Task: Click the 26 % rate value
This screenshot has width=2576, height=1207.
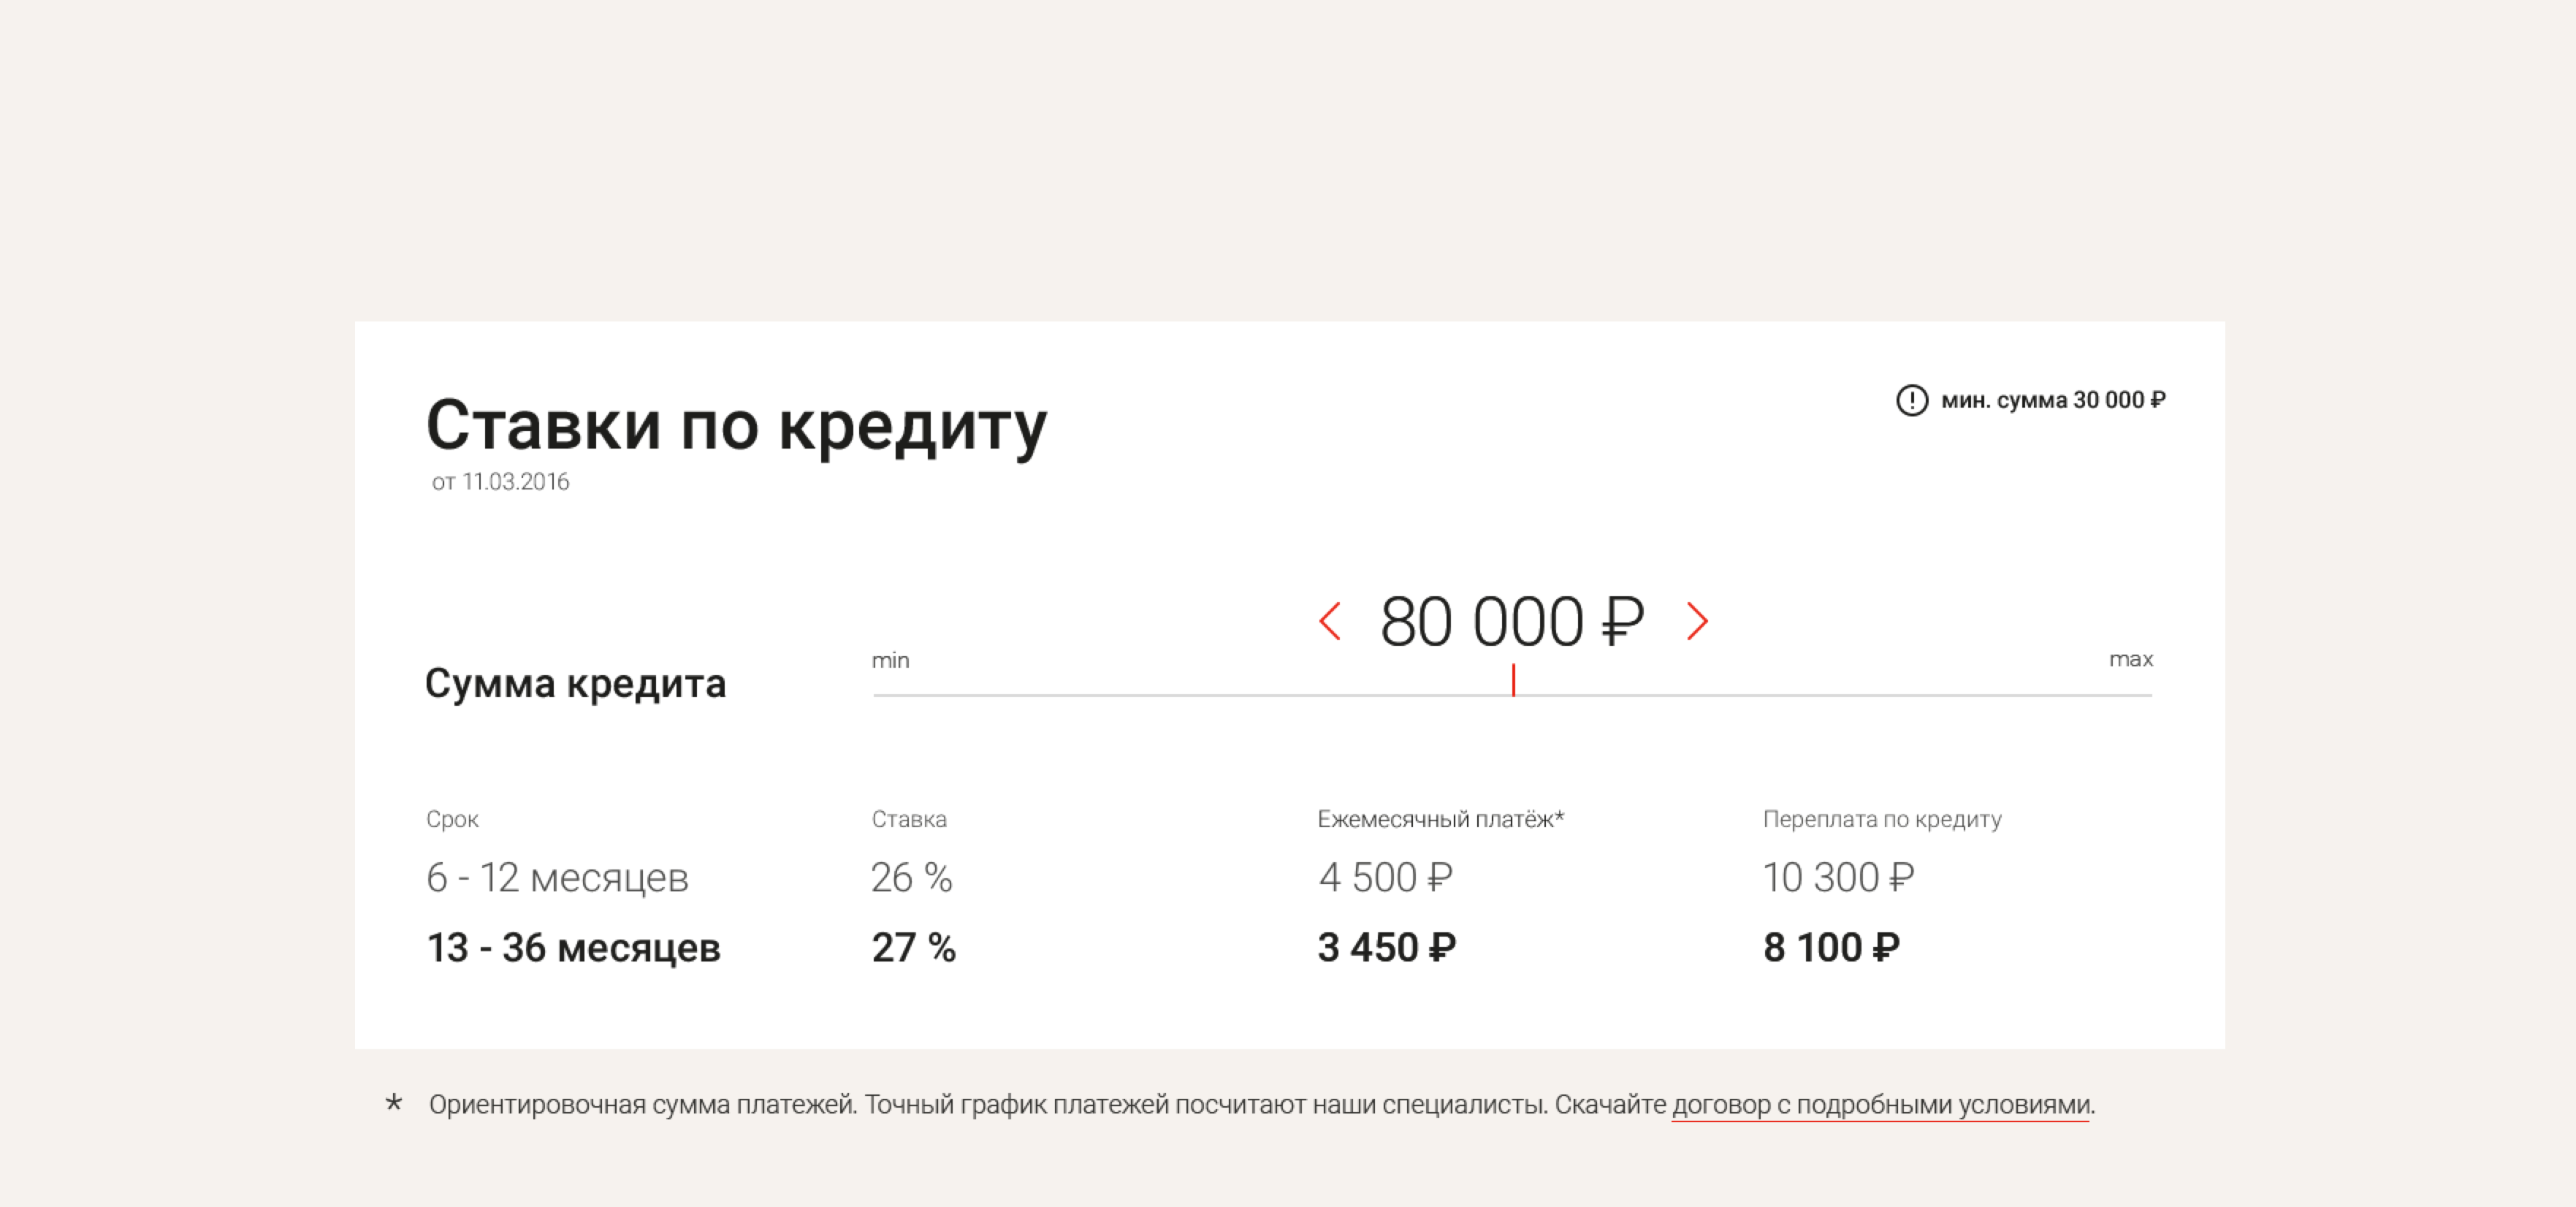Action: click(x=911, y=877)
